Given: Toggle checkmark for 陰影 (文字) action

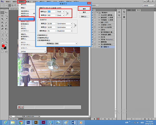Looking at the screenshot, I should [x=92, y=22].
